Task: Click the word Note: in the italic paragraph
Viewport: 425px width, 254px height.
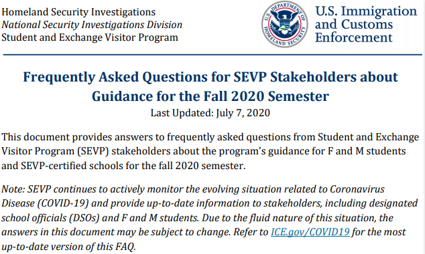Action: pos(13,189)
